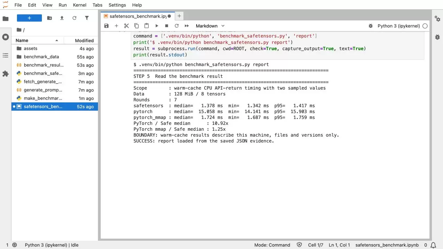Click the blue New Launcher button

pos(29,18)
